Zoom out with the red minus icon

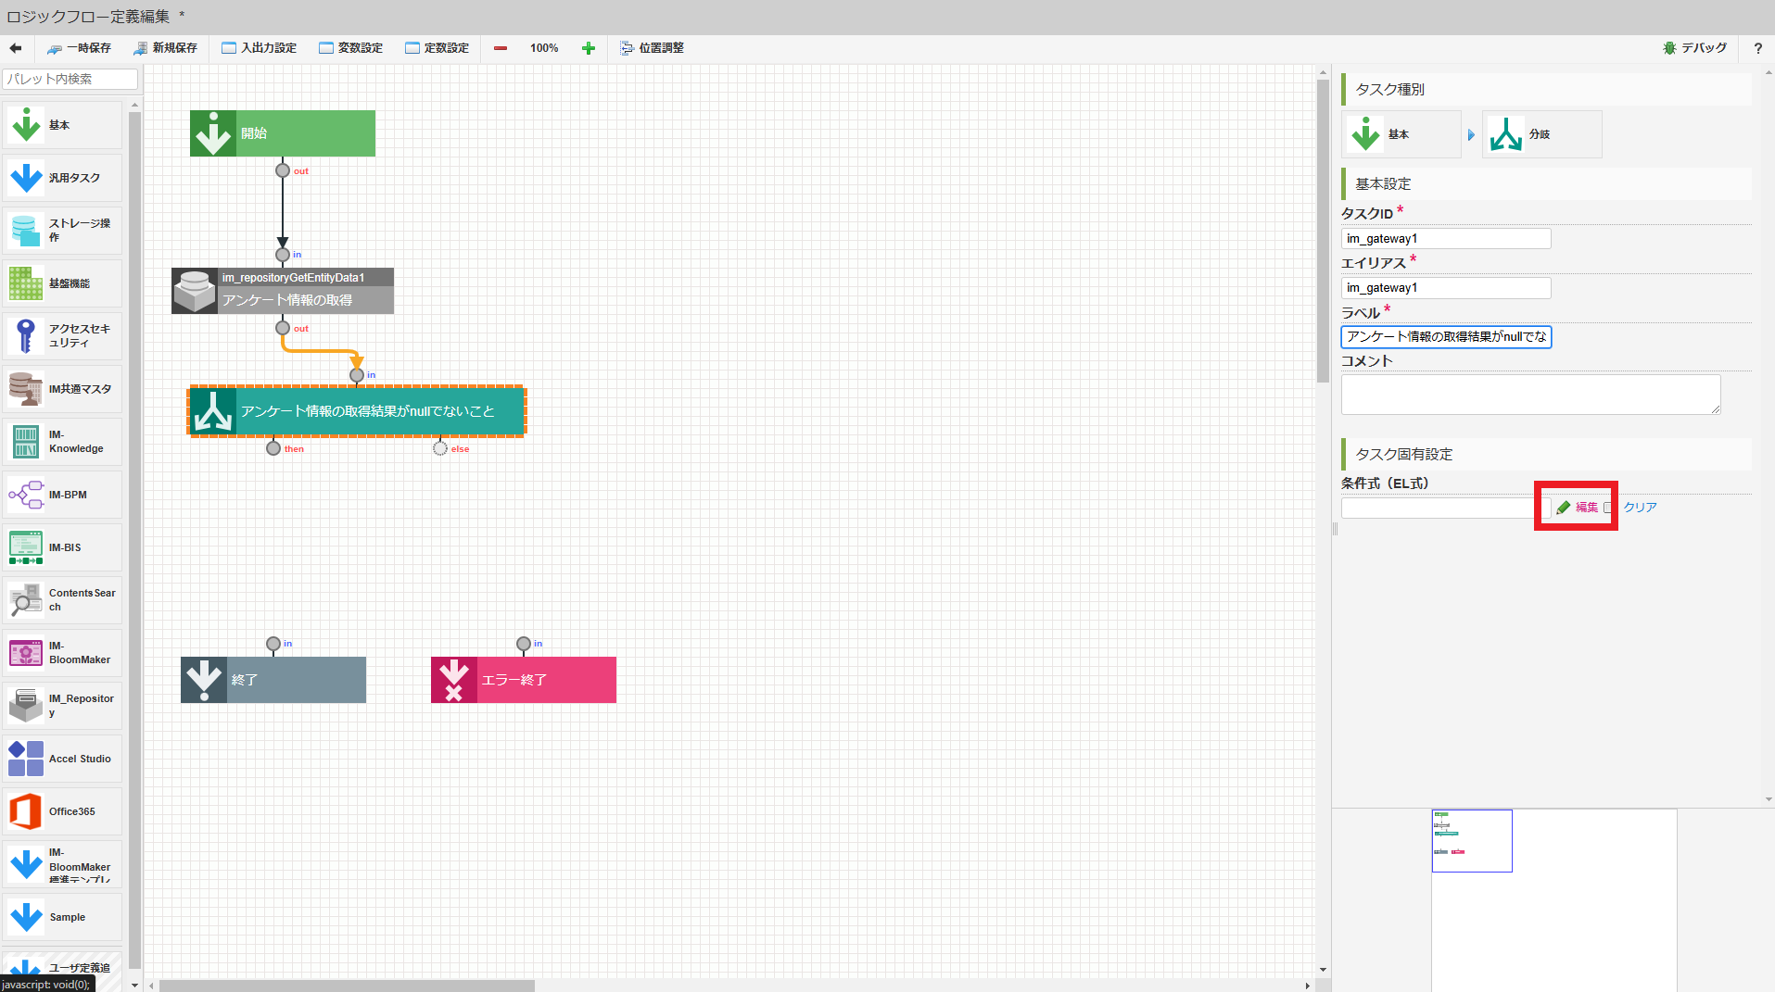(x=501, y=47)
